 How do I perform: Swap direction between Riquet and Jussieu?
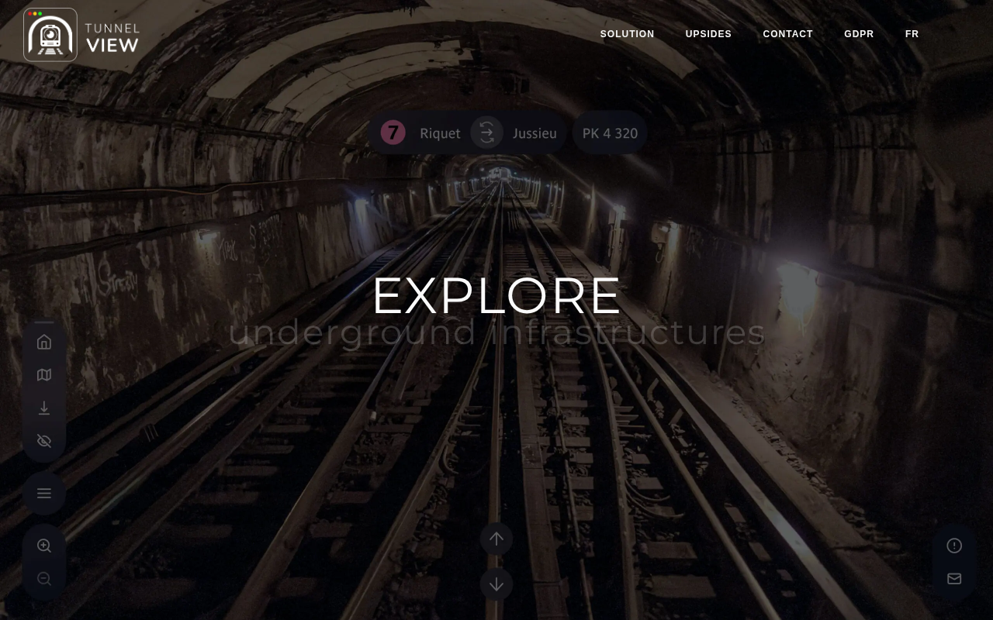(486, 133)
